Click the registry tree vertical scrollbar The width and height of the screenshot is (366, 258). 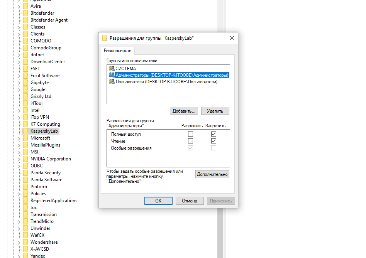[220, 233]
